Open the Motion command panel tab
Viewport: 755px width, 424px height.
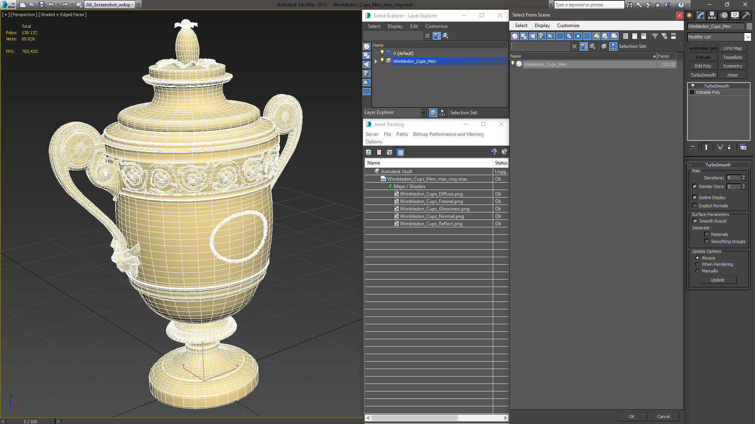click(x=724, y=15)
